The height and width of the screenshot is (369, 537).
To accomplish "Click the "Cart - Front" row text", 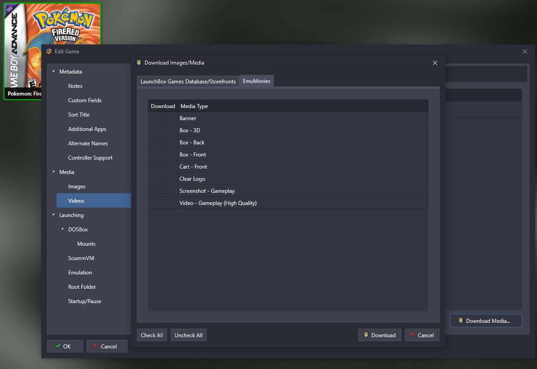I will coord(193,167).
